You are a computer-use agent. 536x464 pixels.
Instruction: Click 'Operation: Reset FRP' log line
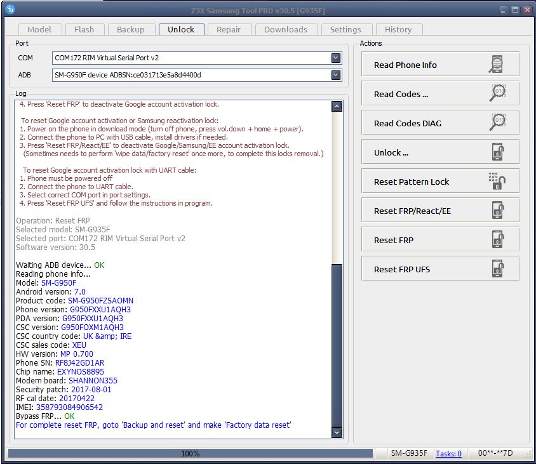coord(53,221)
